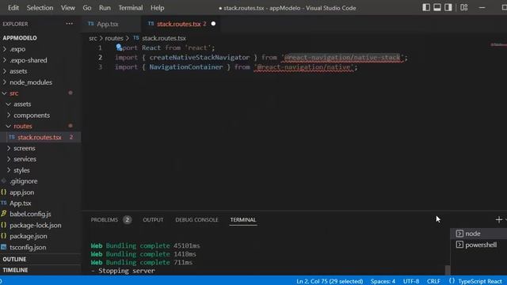This screenshot has height=285, width=507.
Task: Expand TIMELINE section
Action: [x=15, y=270]
